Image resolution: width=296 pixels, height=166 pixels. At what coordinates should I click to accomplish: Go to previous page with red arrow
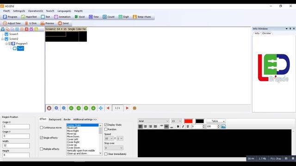pyautogui.click(x=108, y=108)
